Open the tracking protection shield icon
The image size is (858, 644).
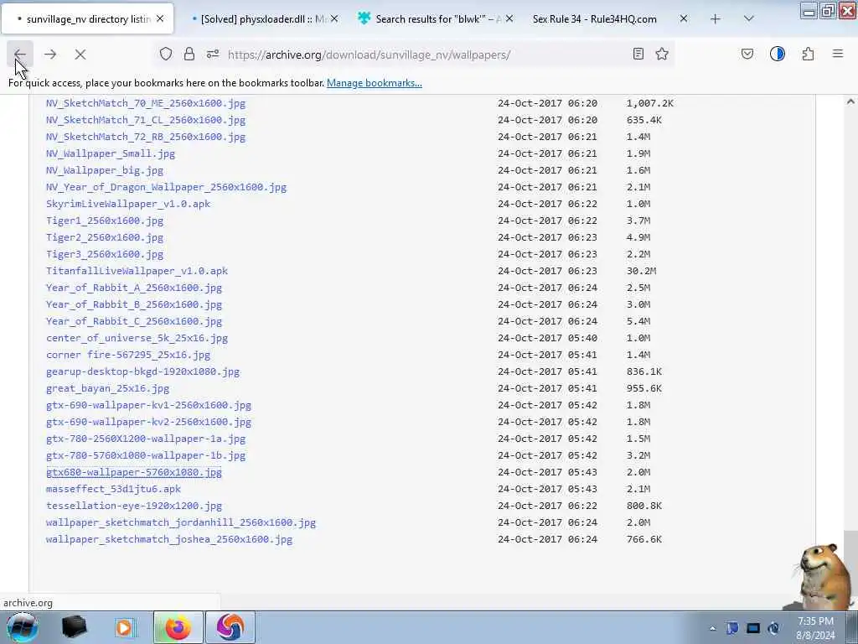[x=166, y=54]
